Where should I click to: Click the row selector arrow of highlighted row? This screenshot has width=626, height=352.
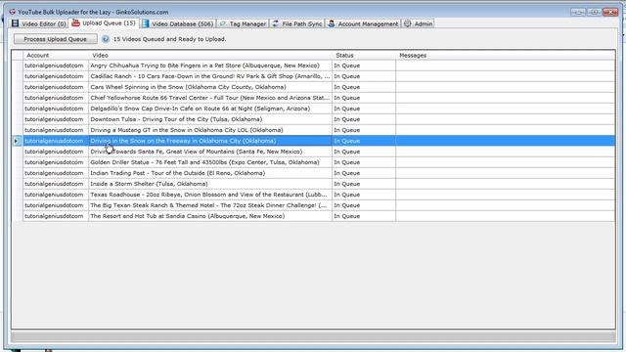(17, 141)
